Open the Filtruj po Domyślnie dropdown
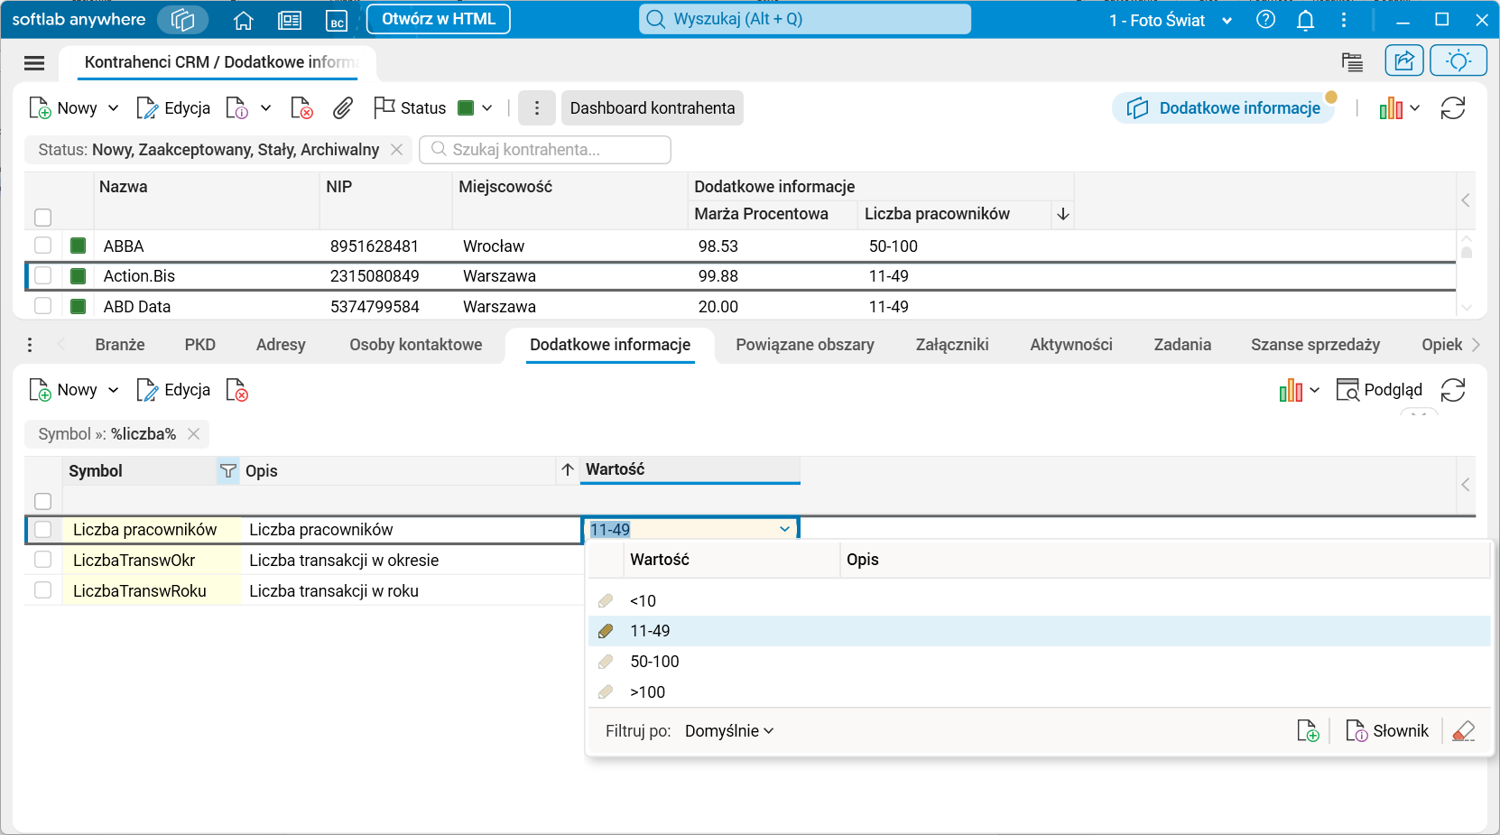The height and width of the screenshot is (835, 1500). pyautogui.click(x=729, y=731)
